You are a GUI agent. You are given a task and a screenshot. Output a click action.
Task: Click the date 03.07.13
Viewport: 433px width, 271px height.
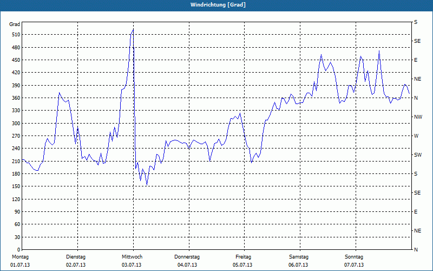[132, 265]
